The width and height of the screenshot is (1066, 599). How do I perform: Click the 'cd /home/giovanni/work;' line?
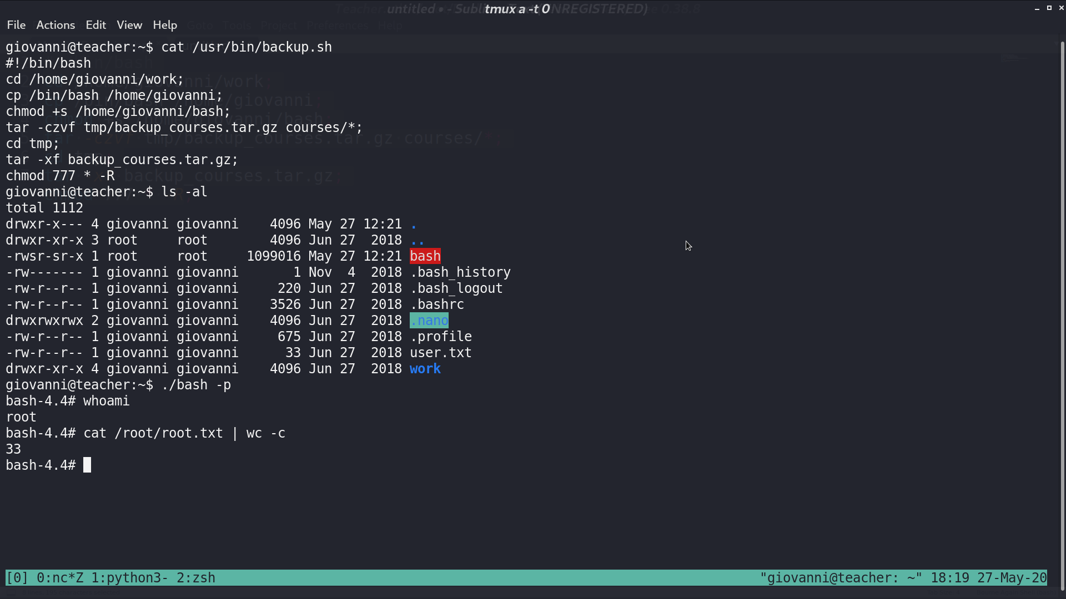[x=95, y=79]
